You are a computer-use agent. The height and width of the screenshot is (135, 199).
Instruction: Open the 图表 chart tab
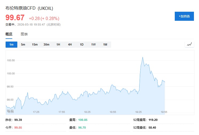pyautogui.click(x=24, y=34)
